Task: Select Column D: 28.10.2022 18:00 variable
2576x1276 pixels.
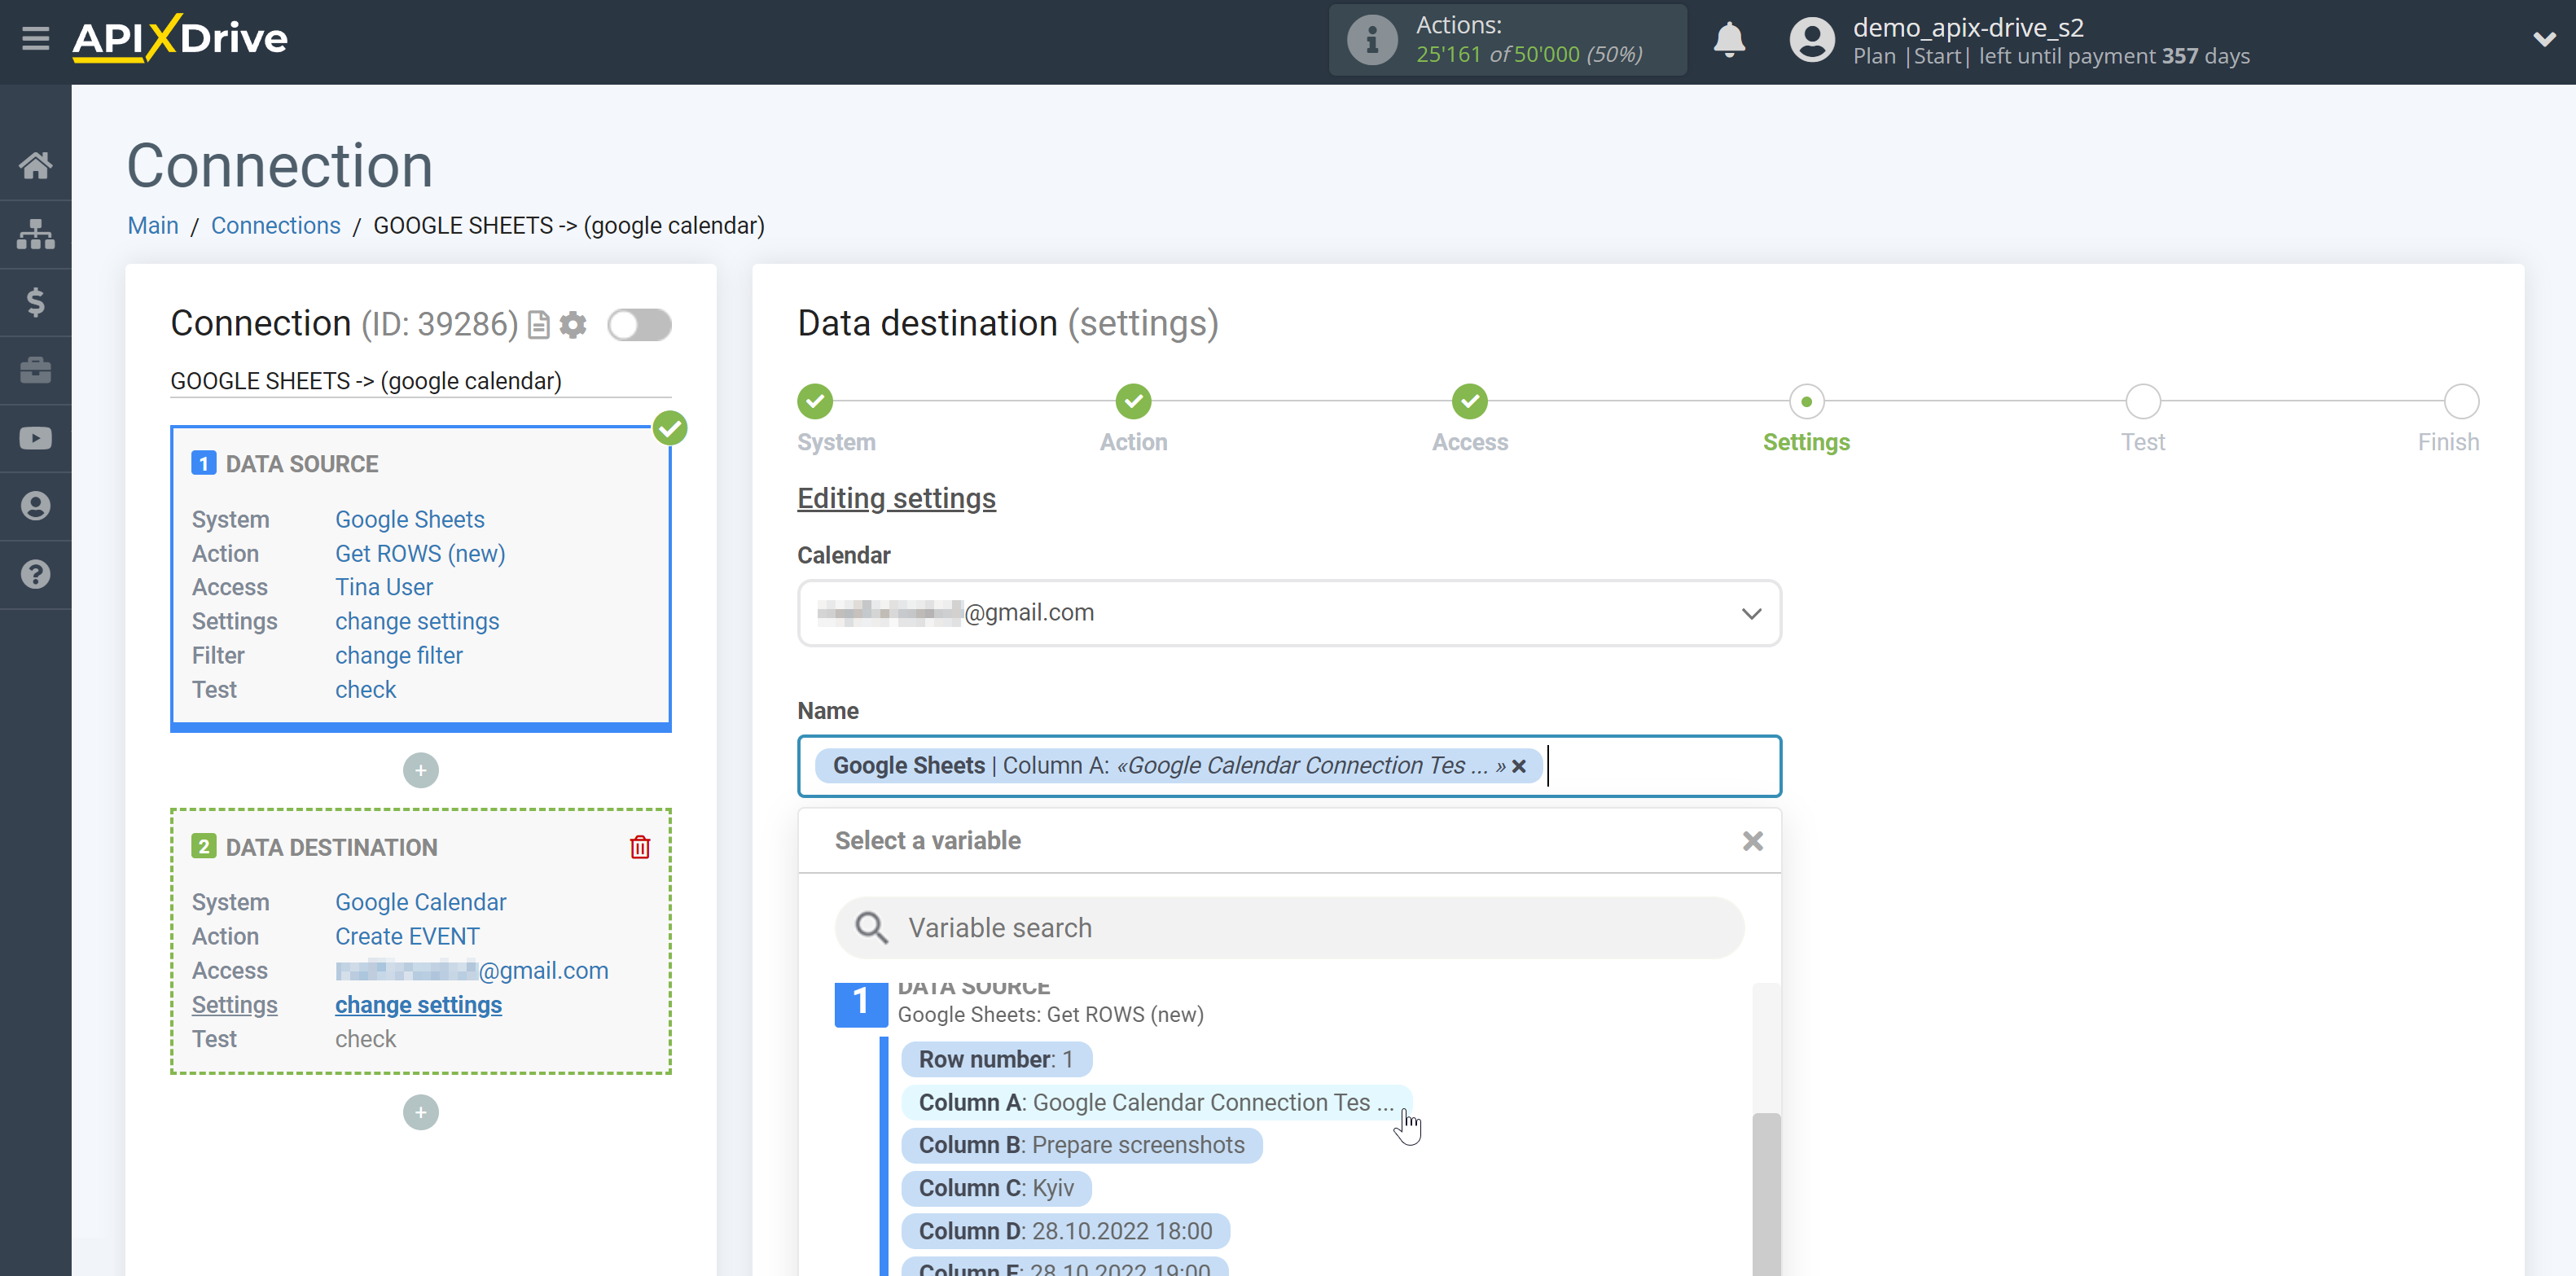Action: pos(1066,1231)
